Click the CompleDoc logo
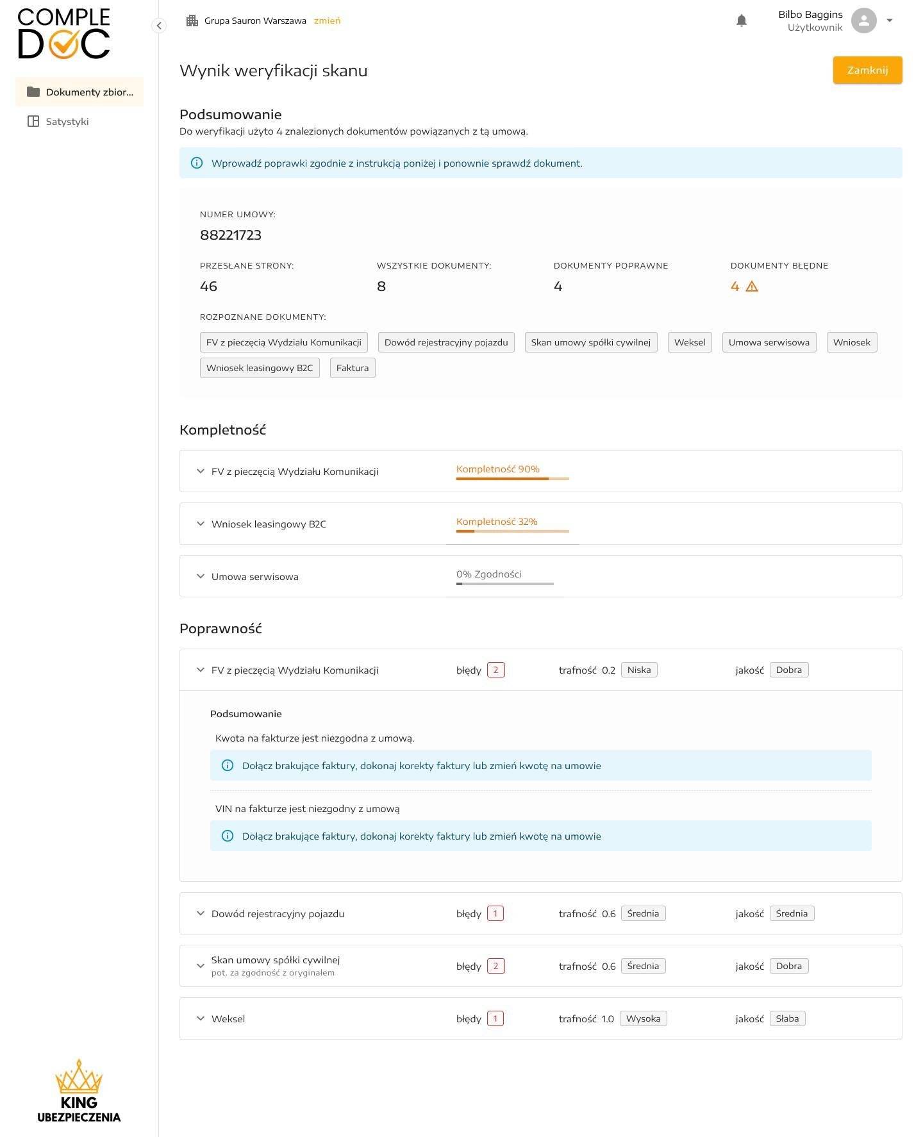923x1137 pixels. (x=64, y=35)
